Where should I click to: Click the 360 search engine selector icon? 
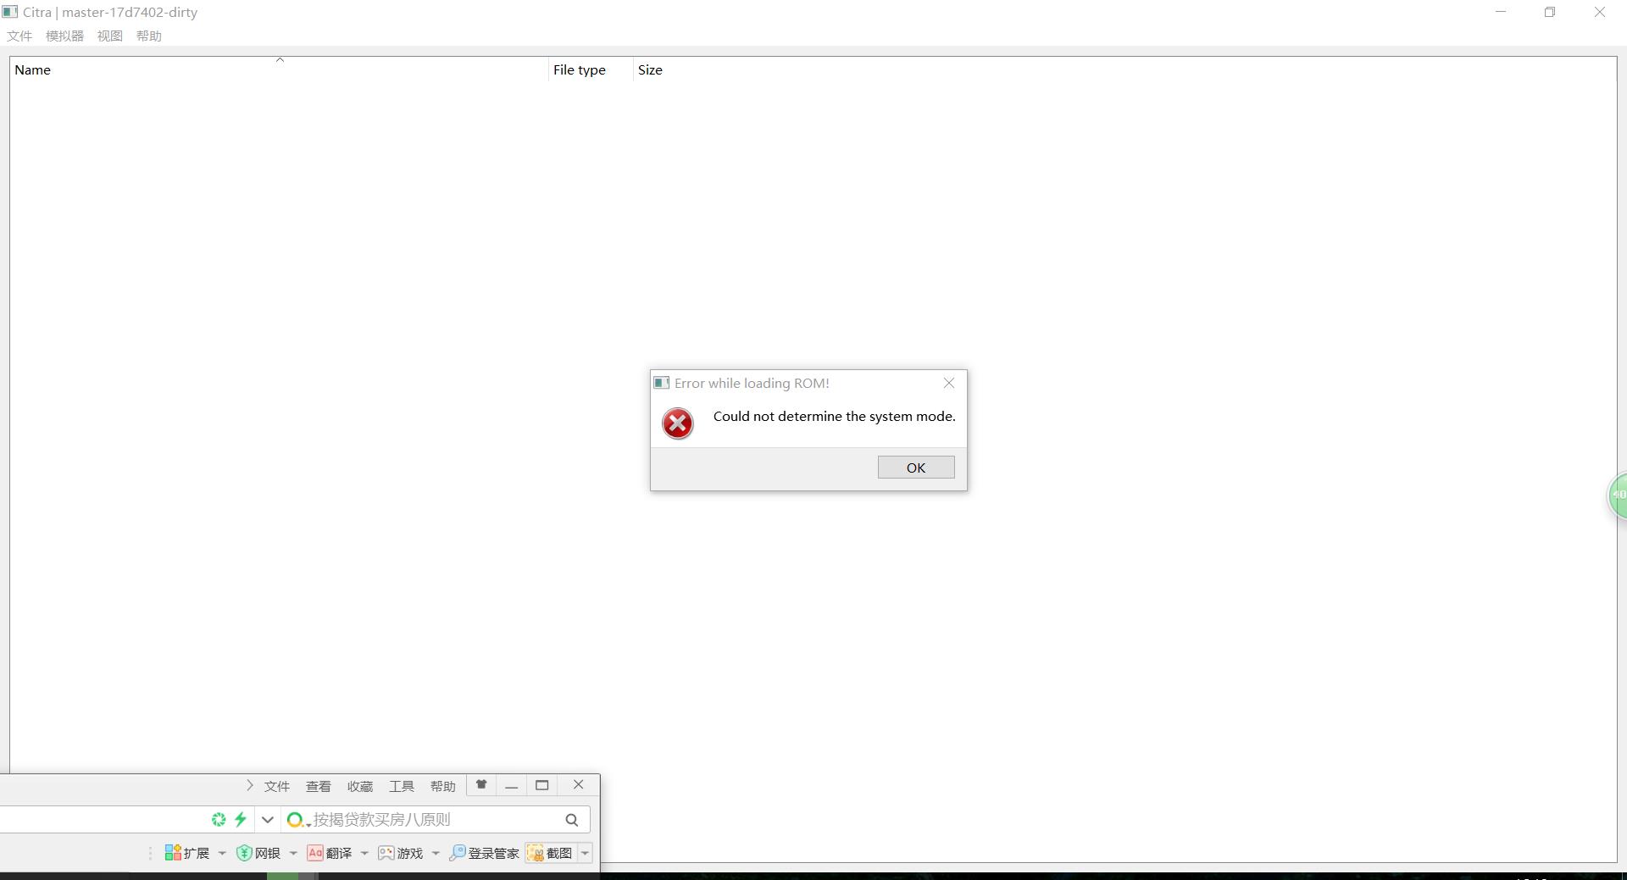tap(297, 819)
